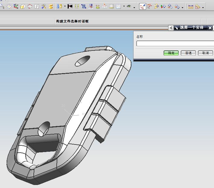Screen dimensions: 214x188
Task: Toggle the highlighted red axes CSYS icon
Action: click(143, 6)
